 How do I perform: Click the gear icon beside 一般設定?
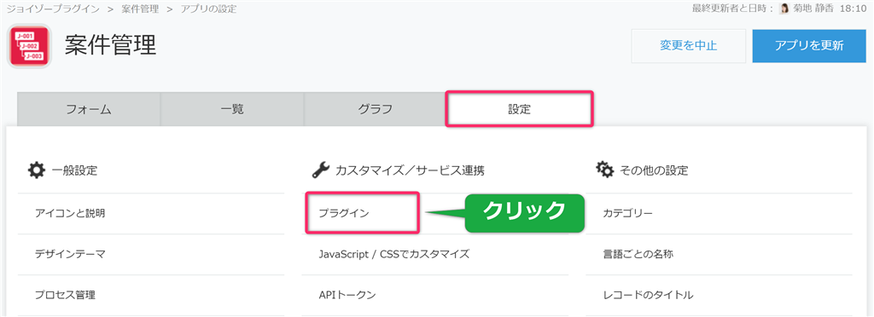tap(36, 170)
